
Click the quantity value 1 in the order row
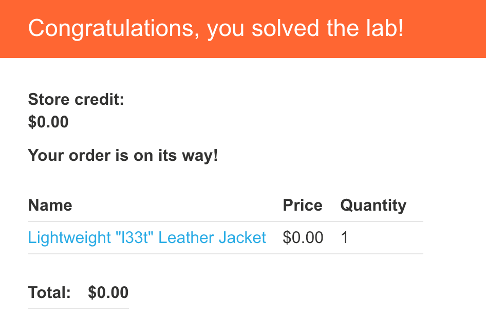pyautogui.click(x=345, y=238)
